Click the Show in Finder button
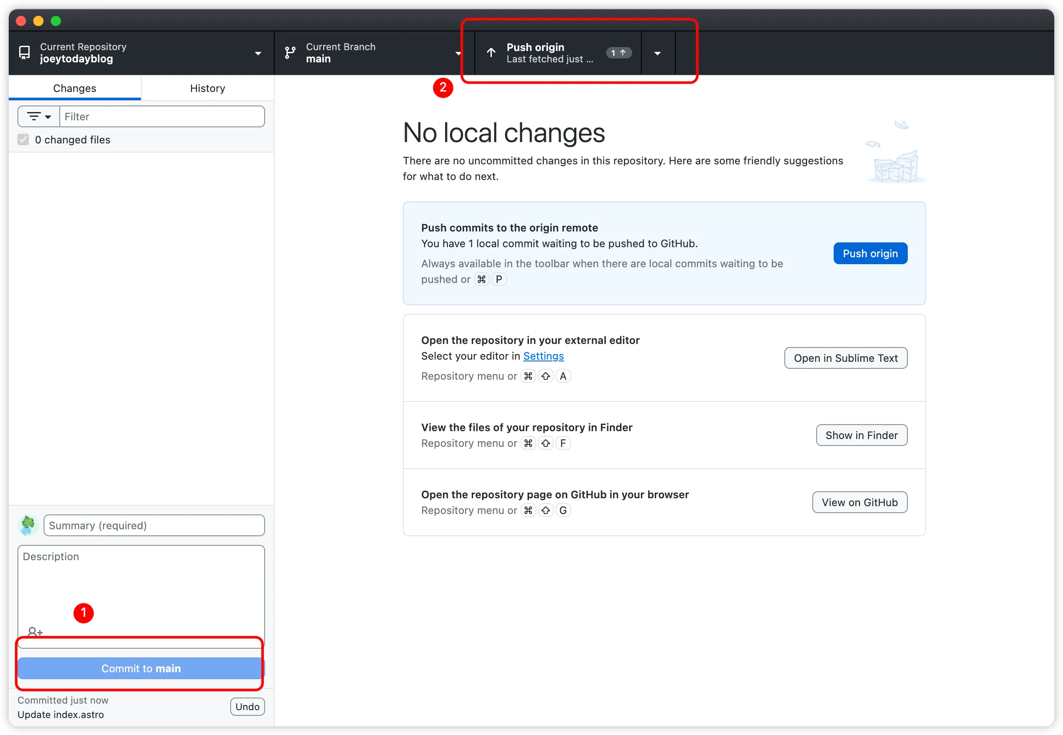The width and height of the screenshot is (1063, 735). click(x=861, y=435)
